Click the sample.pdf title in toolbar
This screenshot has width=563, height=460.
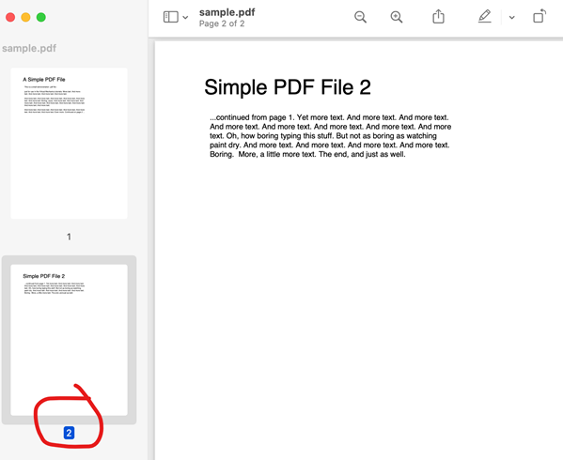point(227,12)
